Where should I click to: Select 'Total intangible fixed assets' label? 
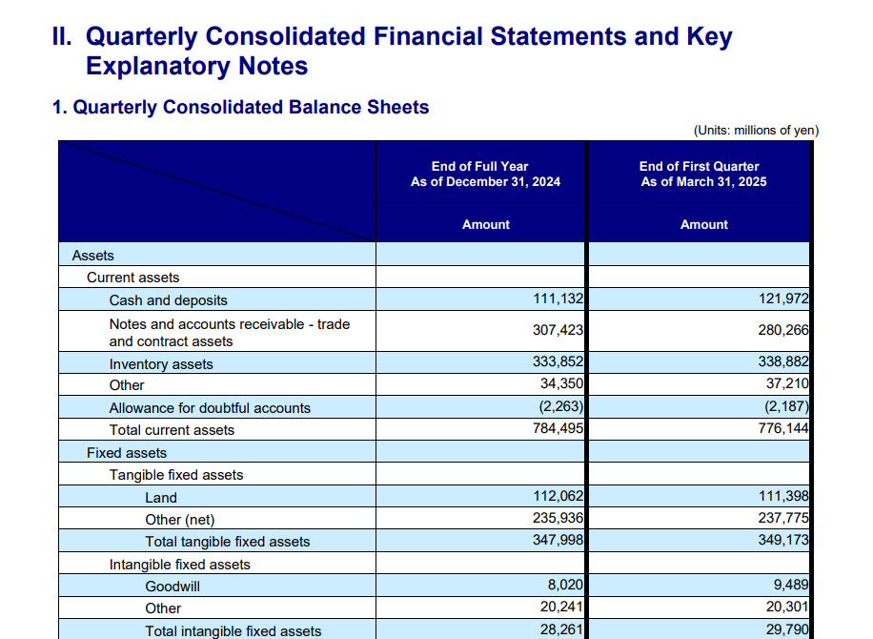[233, 631]
